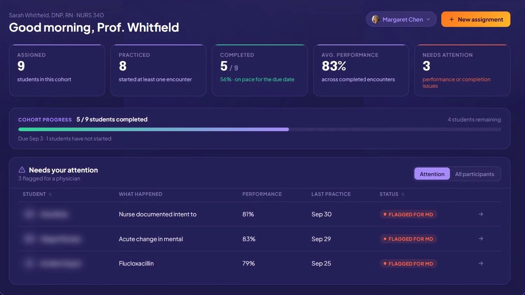
Task: Click FLAGGED FOR MD badge in Sep 30 row
Action: 408,214
